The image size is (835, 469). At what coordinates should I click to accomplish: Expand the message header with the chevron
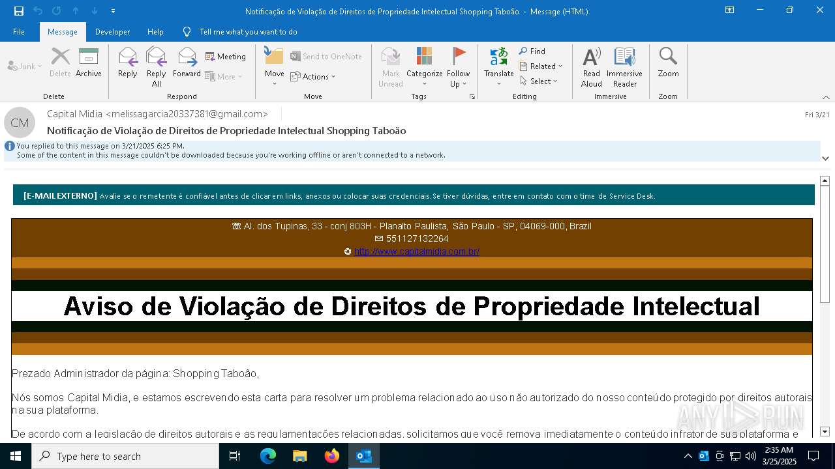click(825, 158)
